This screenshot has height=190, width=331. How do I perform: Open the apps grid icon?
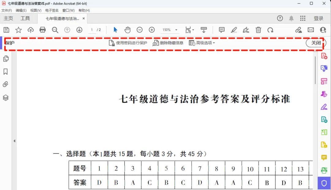tap(303, 18)
